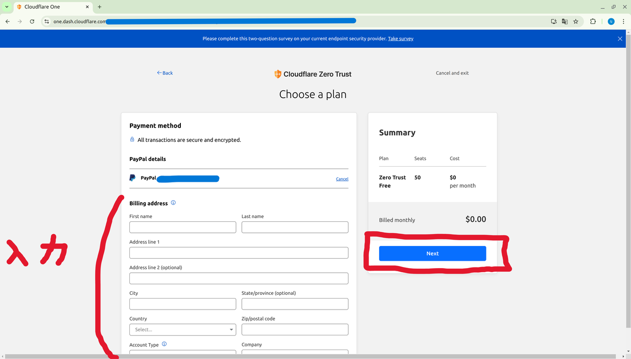Screen dimensions: 631x359
Task: Focus the Address line 1 field
Action: coord(239,253)
